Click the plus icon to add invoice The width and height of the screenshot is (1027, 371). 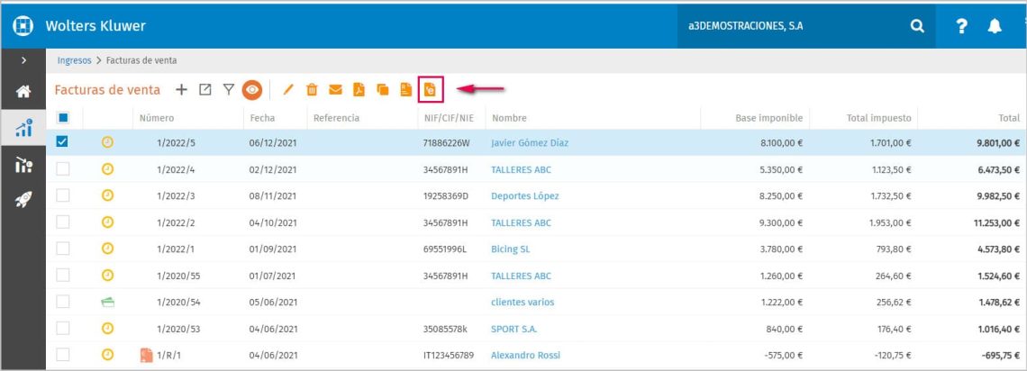click(x=181, y=90)
